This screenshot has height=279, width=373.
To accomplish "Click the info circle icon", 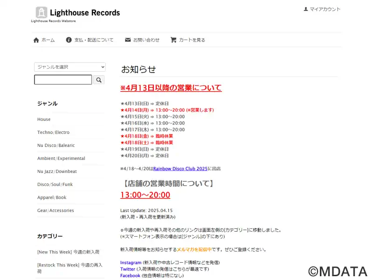I will pos(69,40).
